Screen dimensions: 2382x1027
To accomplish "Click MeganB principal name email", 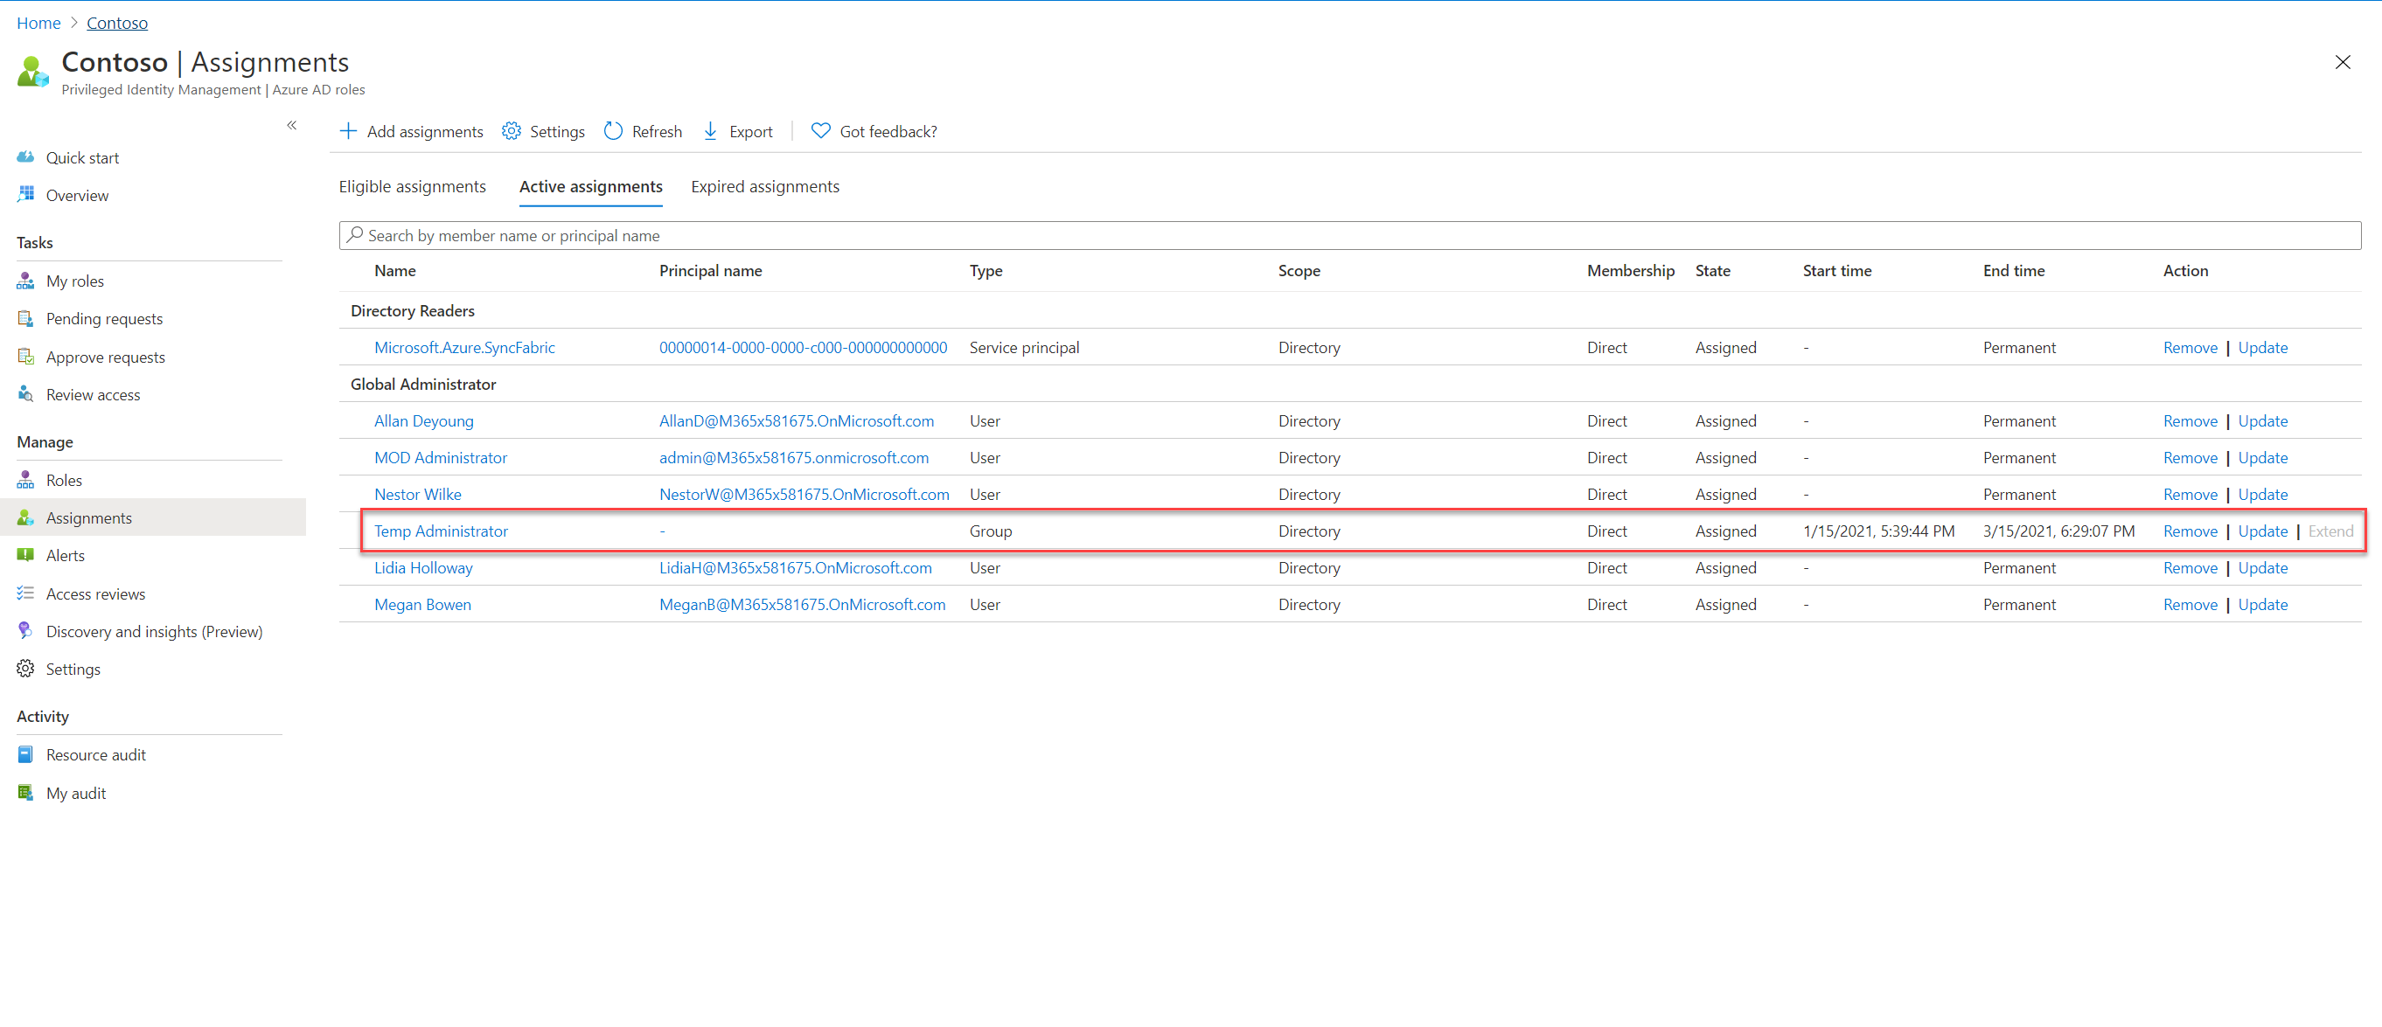I will point(803,604).
